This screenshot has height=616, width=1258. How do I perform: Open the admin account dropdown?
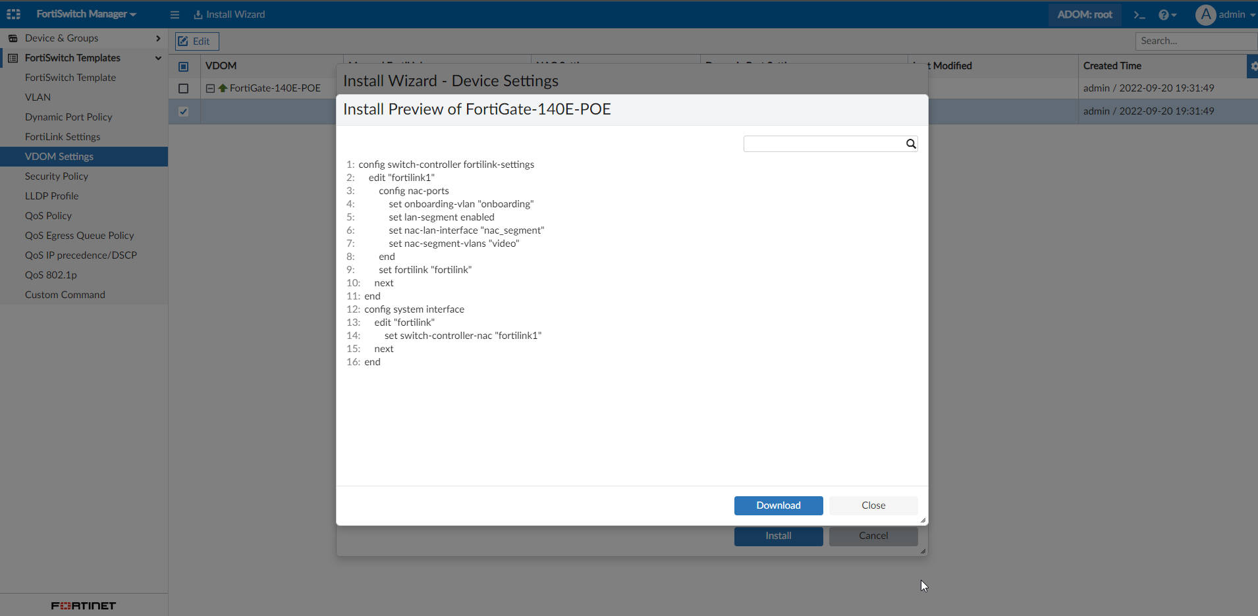(x=1237, y=14)
